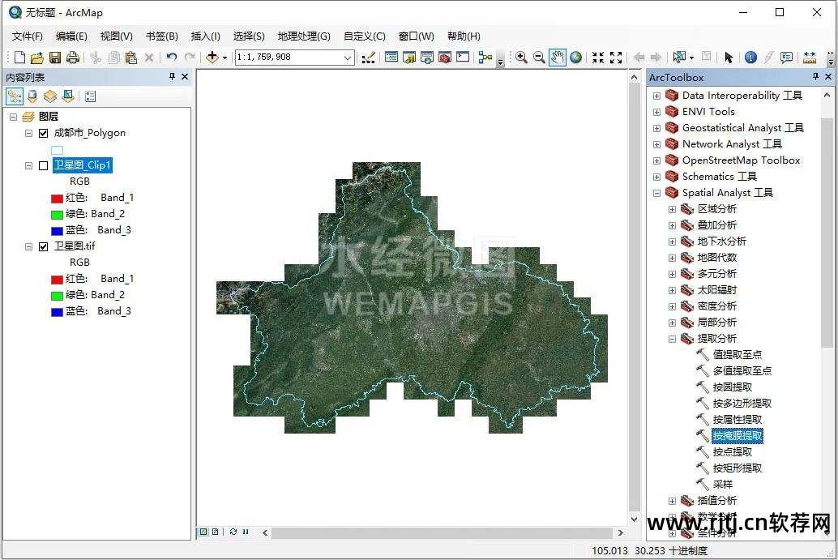838x560 pixels.
Task: Click the Add Data toolbar button
Action: (x=212, y=58)
